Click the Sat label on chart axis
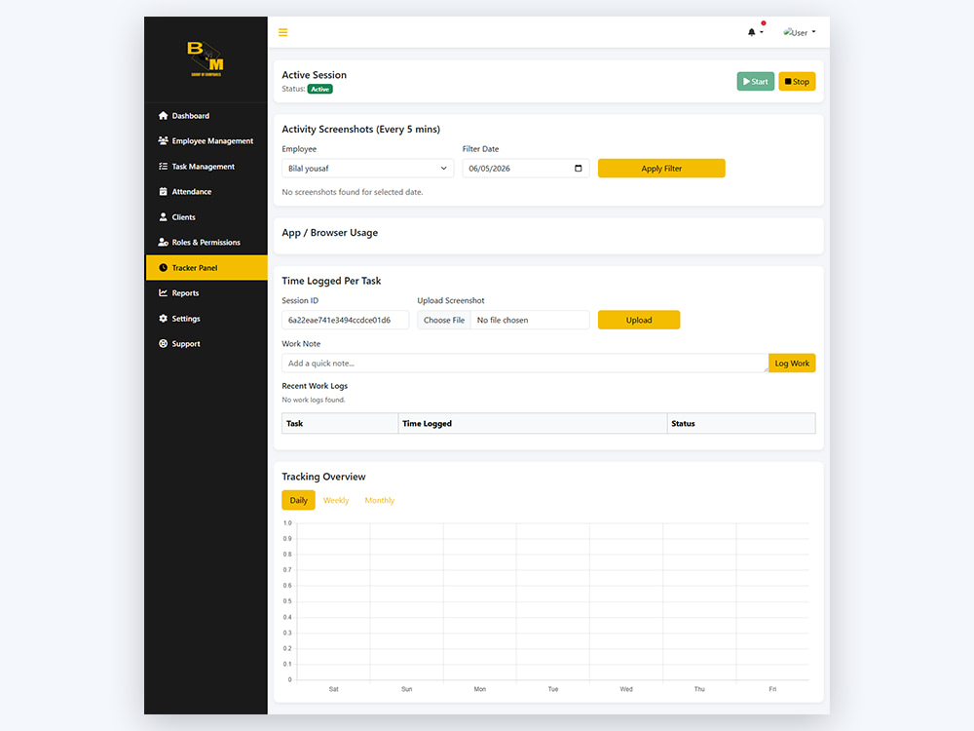Screen dimensions: 974x731 tap(333, 689)
